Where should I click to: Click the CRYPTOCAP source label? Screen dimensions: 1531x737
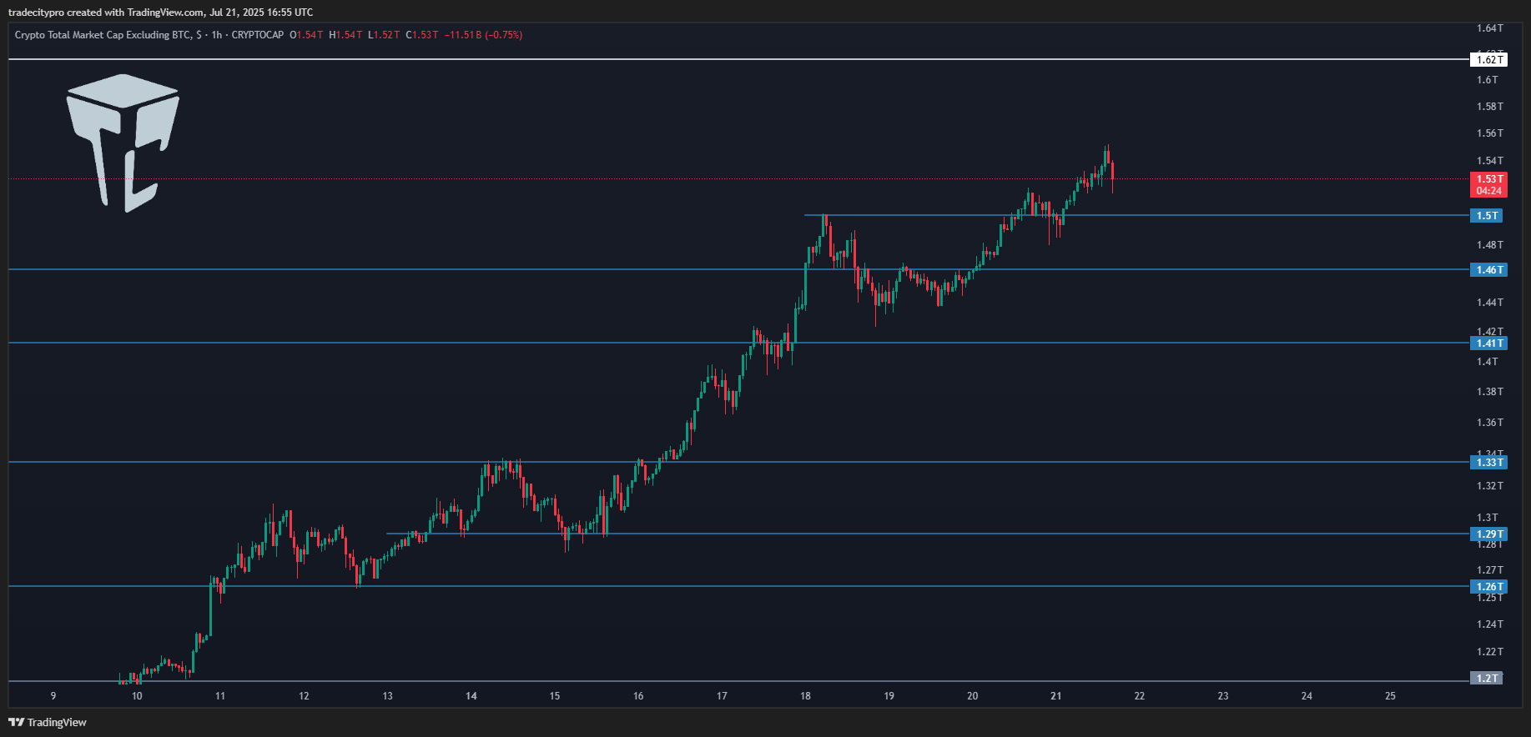click(x=258, y=35)
